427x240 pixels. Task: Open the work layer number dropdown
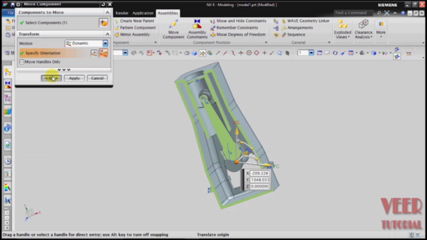(x=312, y=53)
